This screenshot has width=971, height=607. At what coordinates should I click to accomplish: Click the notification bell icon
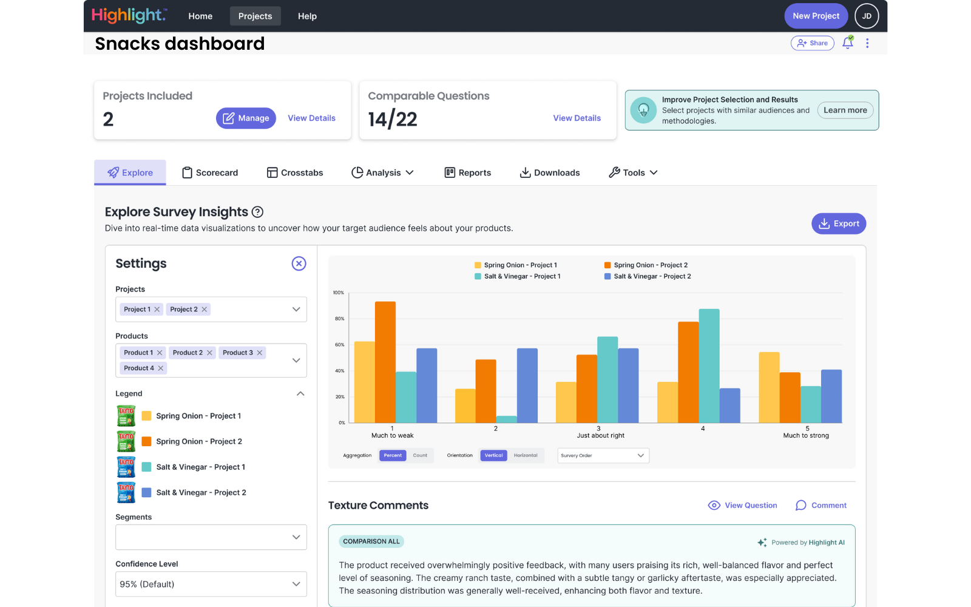(848, 43)
